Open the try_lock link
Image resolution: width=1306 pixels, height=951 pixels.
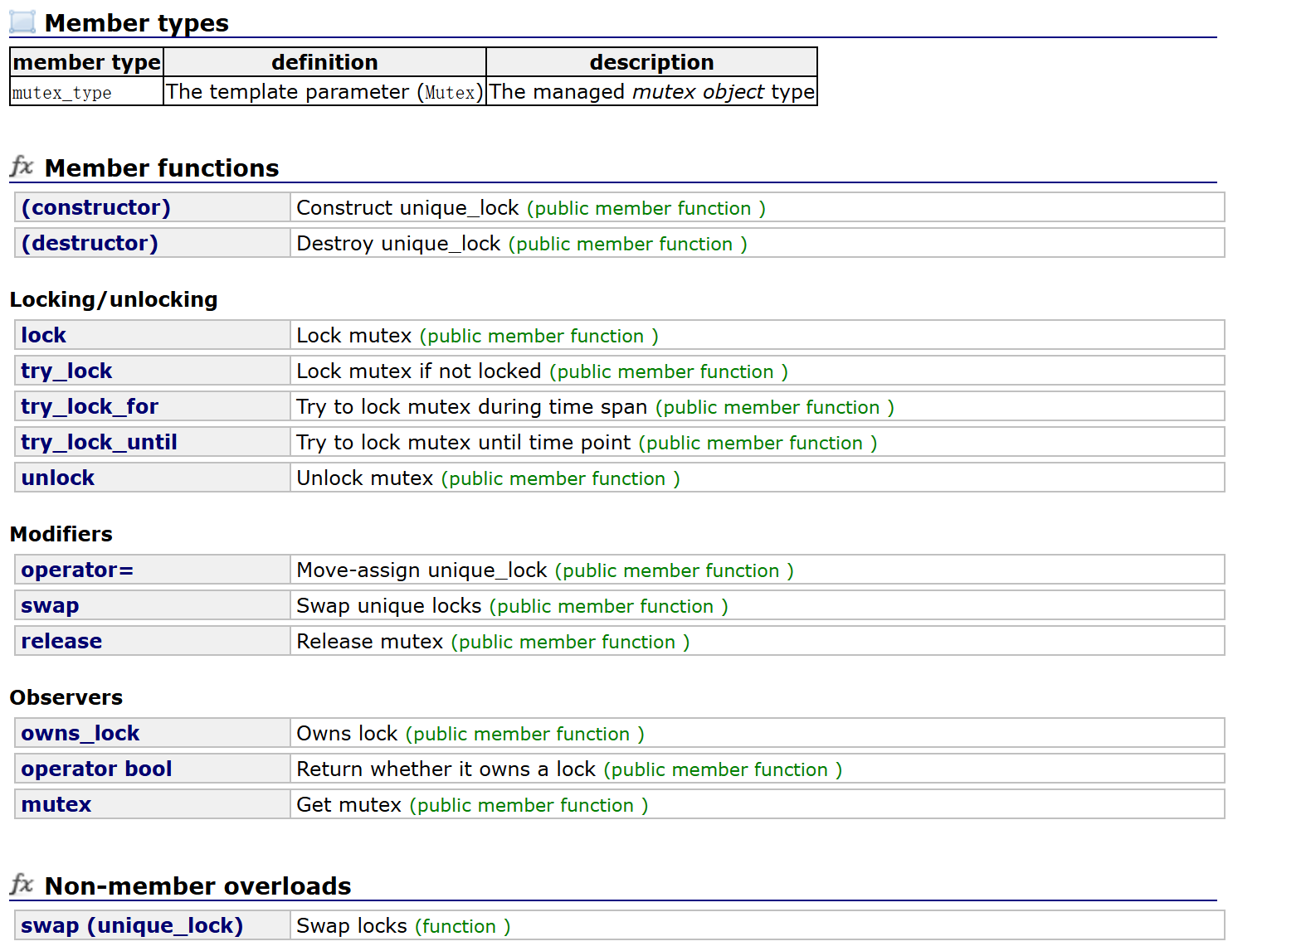66,371
